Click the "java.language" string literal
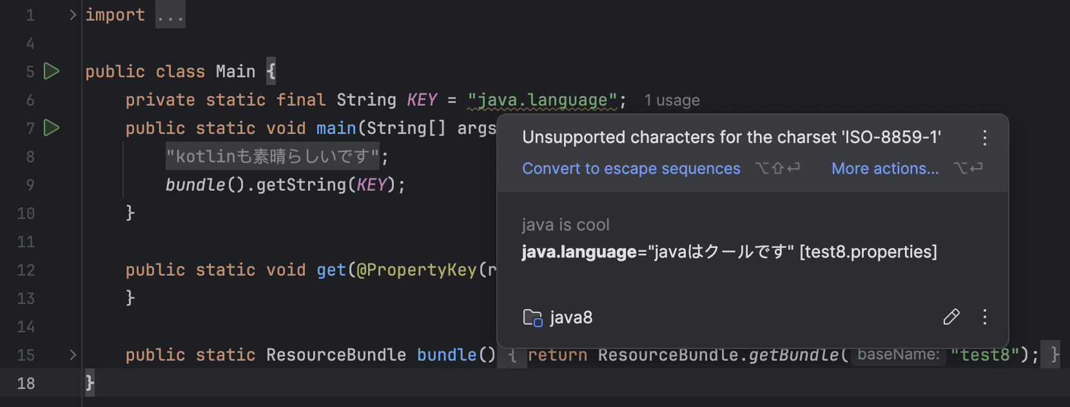The image size is (1070, 407). 542,100
